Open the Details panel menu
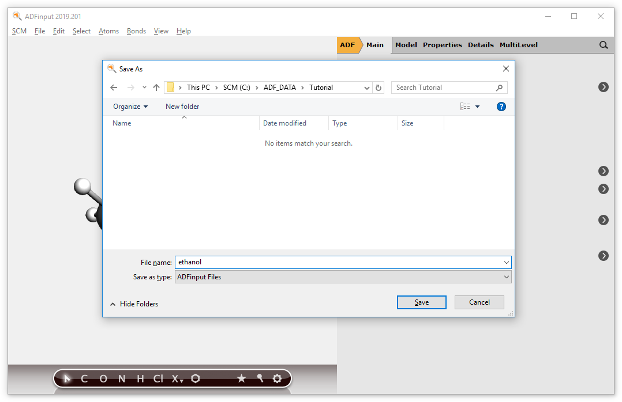The width and height of the screenshot is (622, 402). click(x=481, y=45)
